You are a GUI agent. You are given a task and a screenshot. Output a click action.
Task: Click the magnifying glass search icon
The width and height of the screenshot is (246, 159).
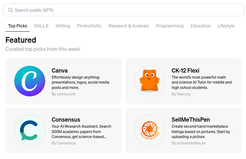click(10, 10)
